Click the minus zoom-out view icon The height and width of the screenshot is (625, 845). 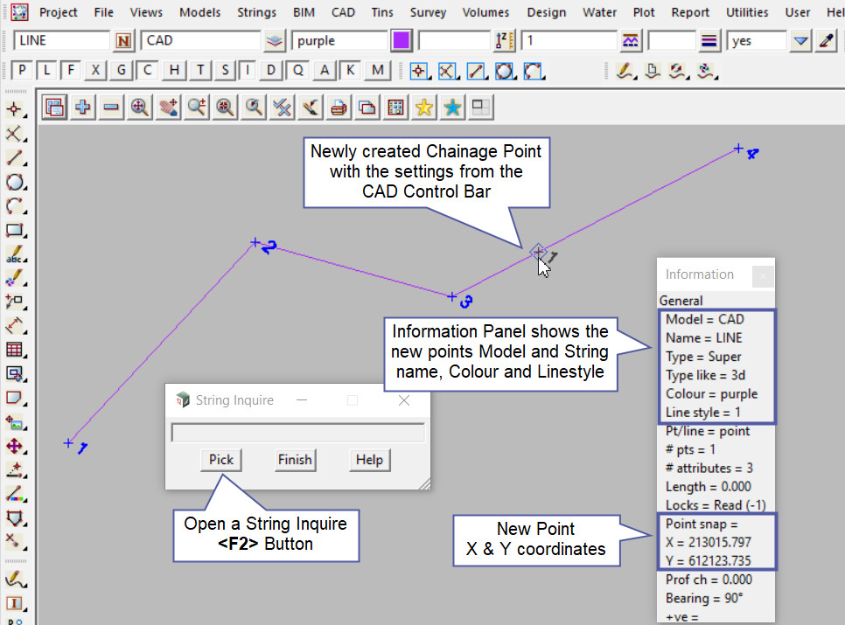pyautogui.click(x=111, y=107)
